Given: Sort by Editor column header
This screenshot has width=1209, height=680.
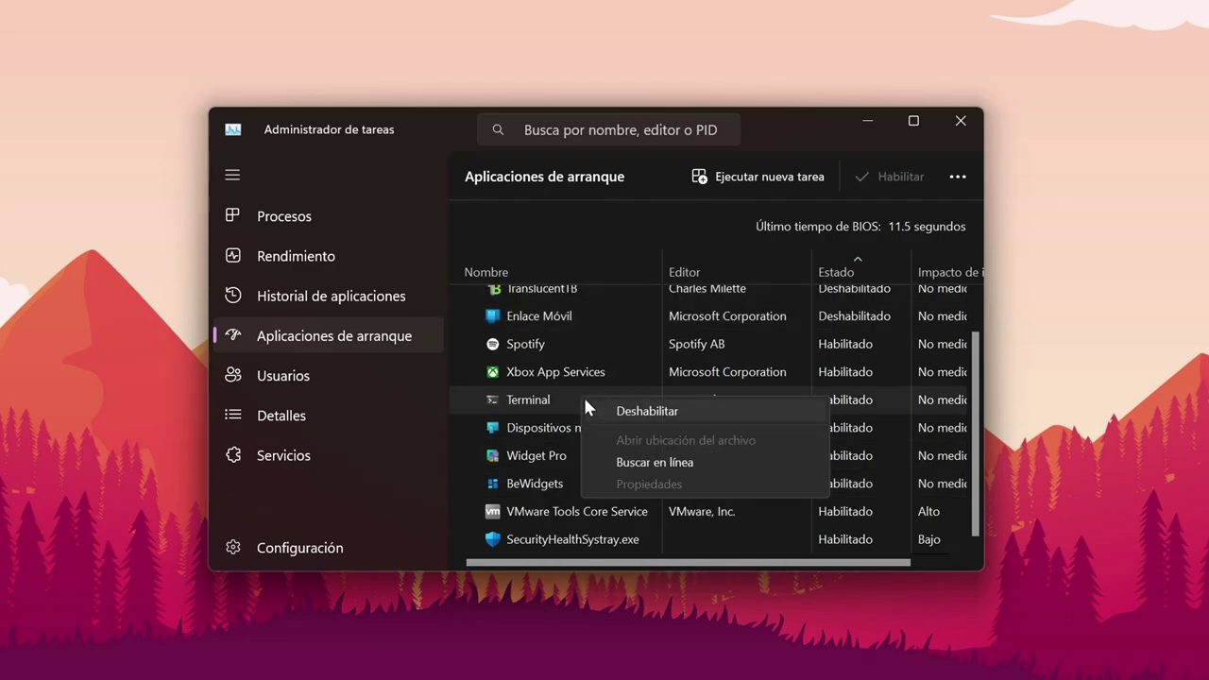Looking at the screenshot, I should (x=684, y=272).
